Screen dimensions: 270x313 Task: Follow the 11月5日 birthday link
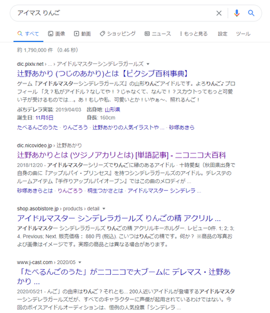(44, 118)
